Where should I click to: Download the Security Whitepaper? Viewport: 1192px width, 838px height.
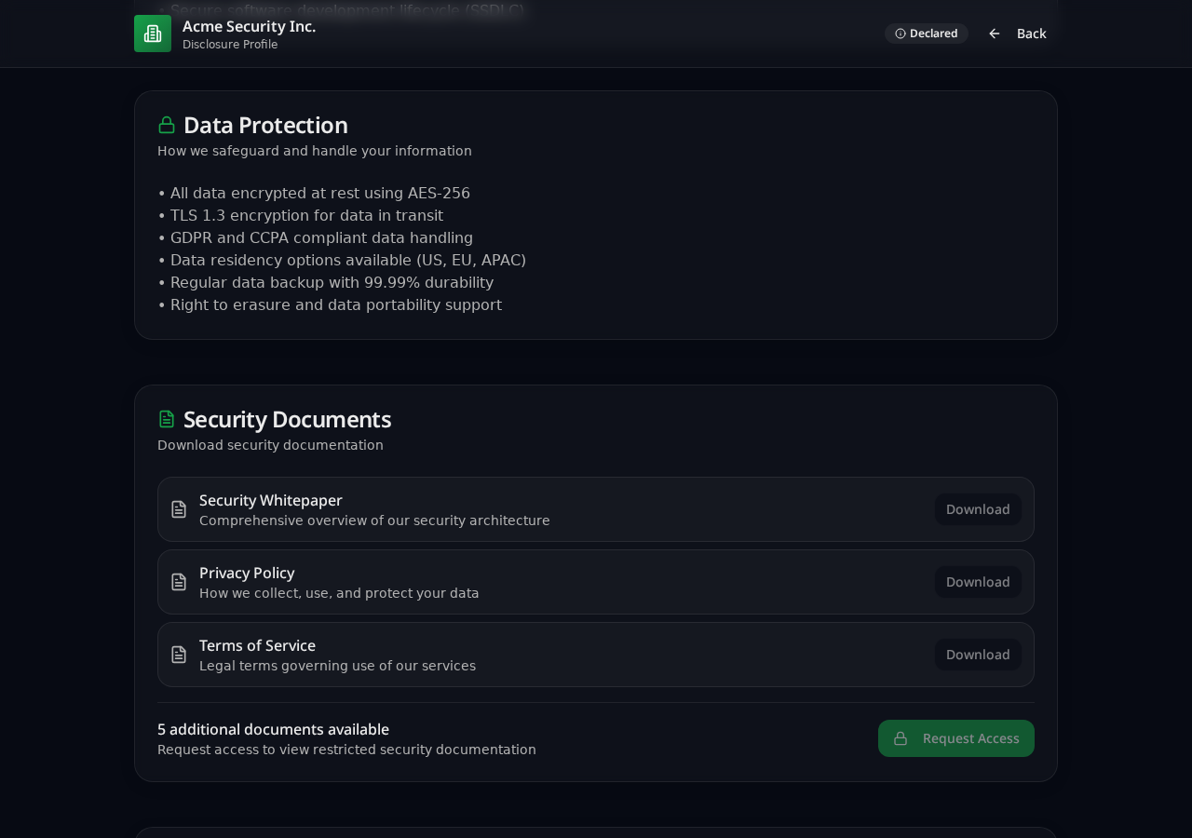(x=978, y=509)
